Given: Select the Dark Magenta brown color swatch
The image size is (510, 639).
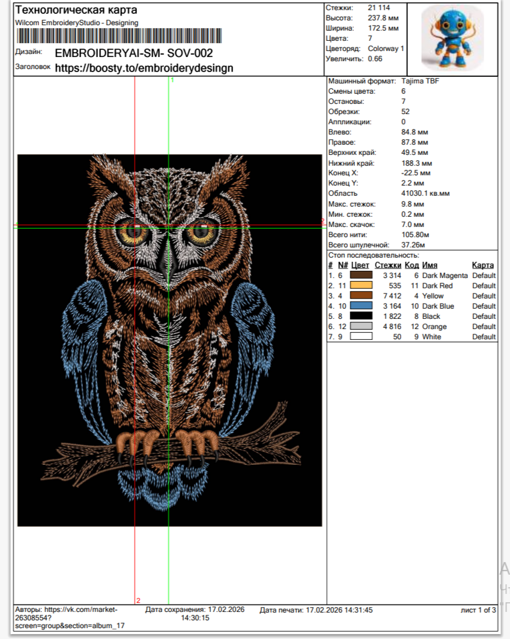Looking at the screenshot, I should pos(361,275).
